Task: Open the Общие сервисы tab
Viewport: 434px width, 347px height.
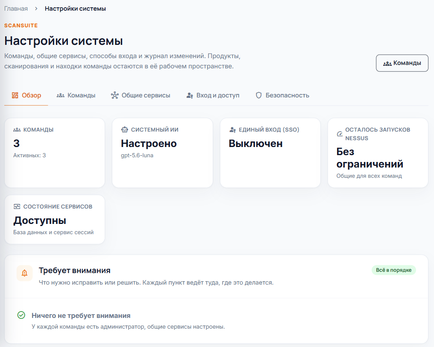Action: pos(141,95)
